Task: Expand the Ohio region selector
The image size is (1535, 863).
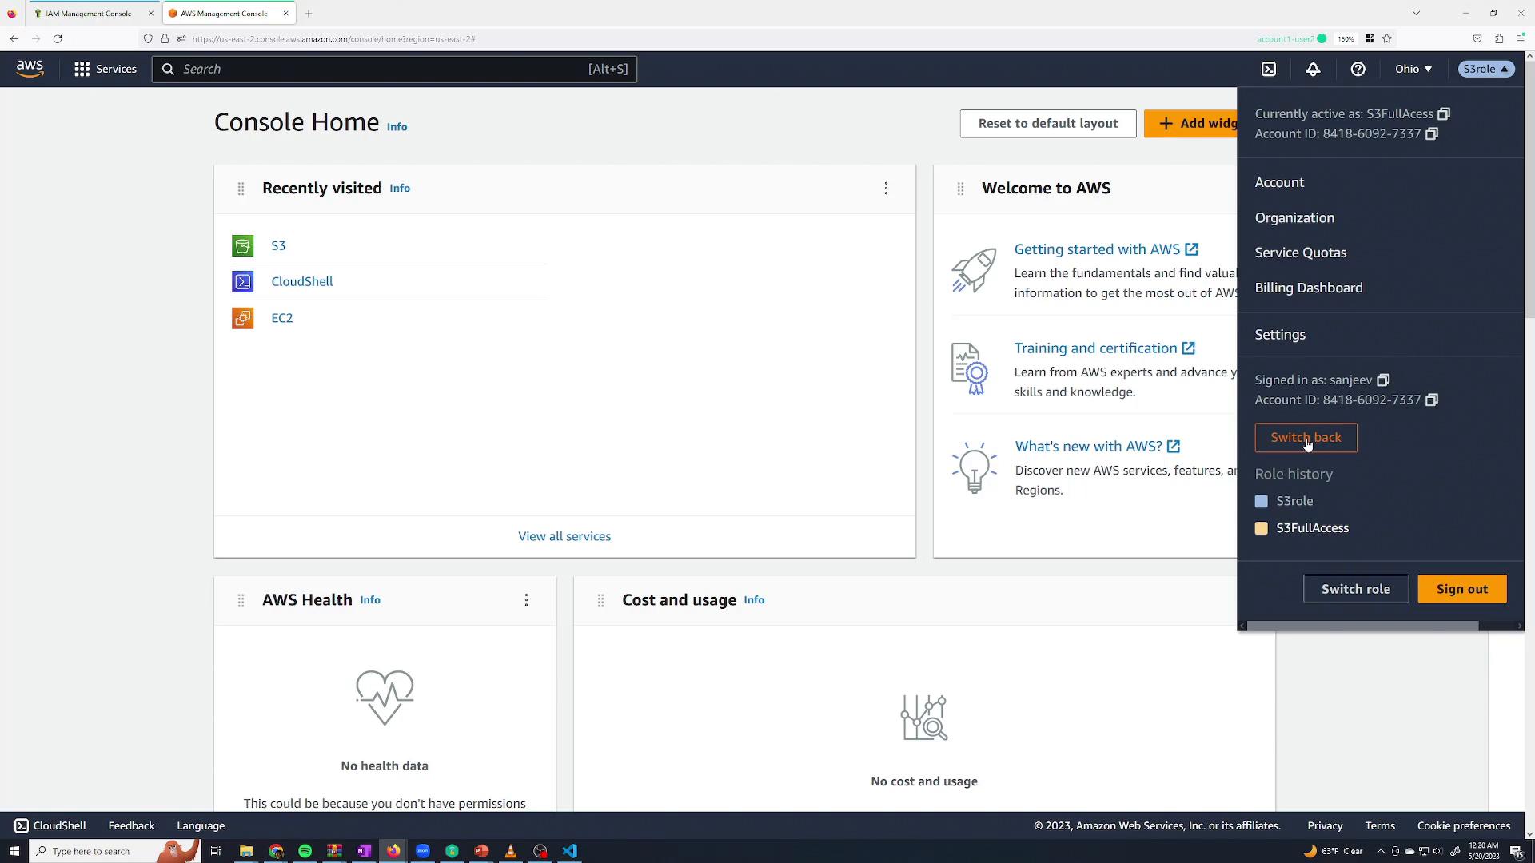Action: pos(1413,69)
